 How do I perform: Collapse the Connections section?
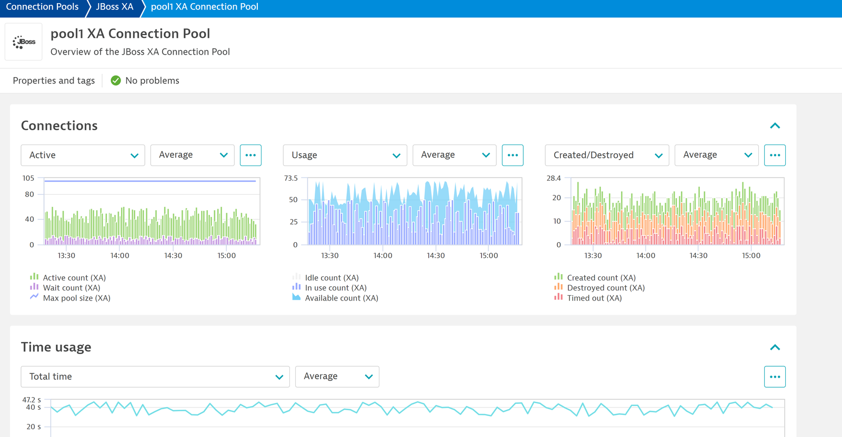775,126
